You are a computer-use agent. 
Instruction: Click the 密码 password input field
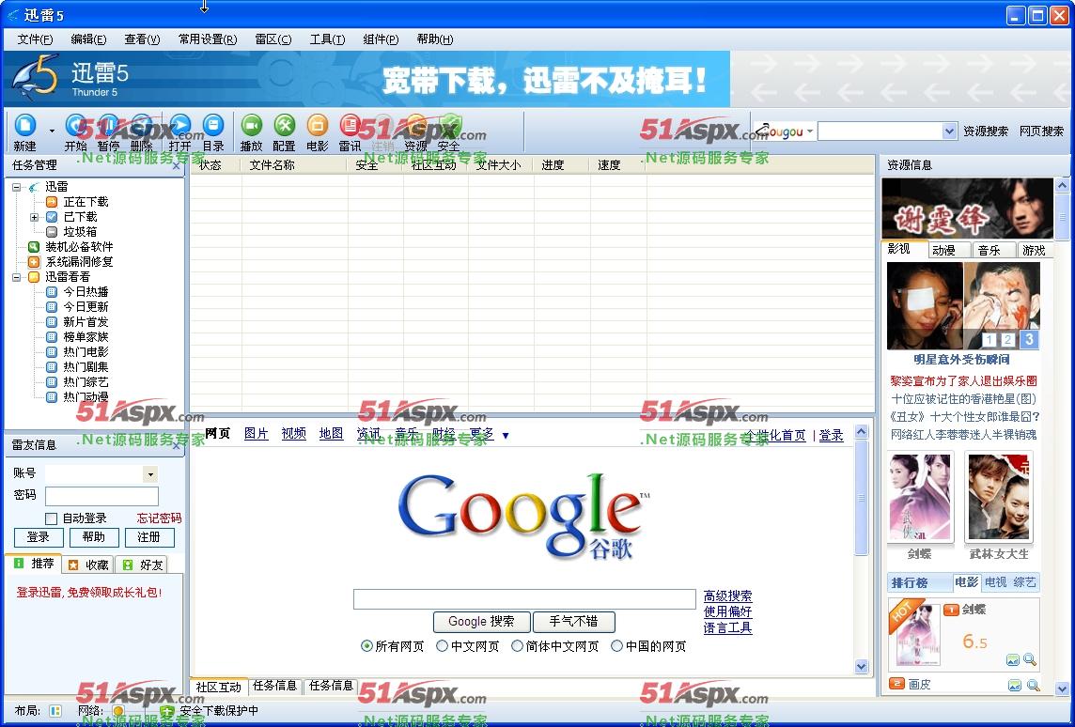tap(101, 496)
